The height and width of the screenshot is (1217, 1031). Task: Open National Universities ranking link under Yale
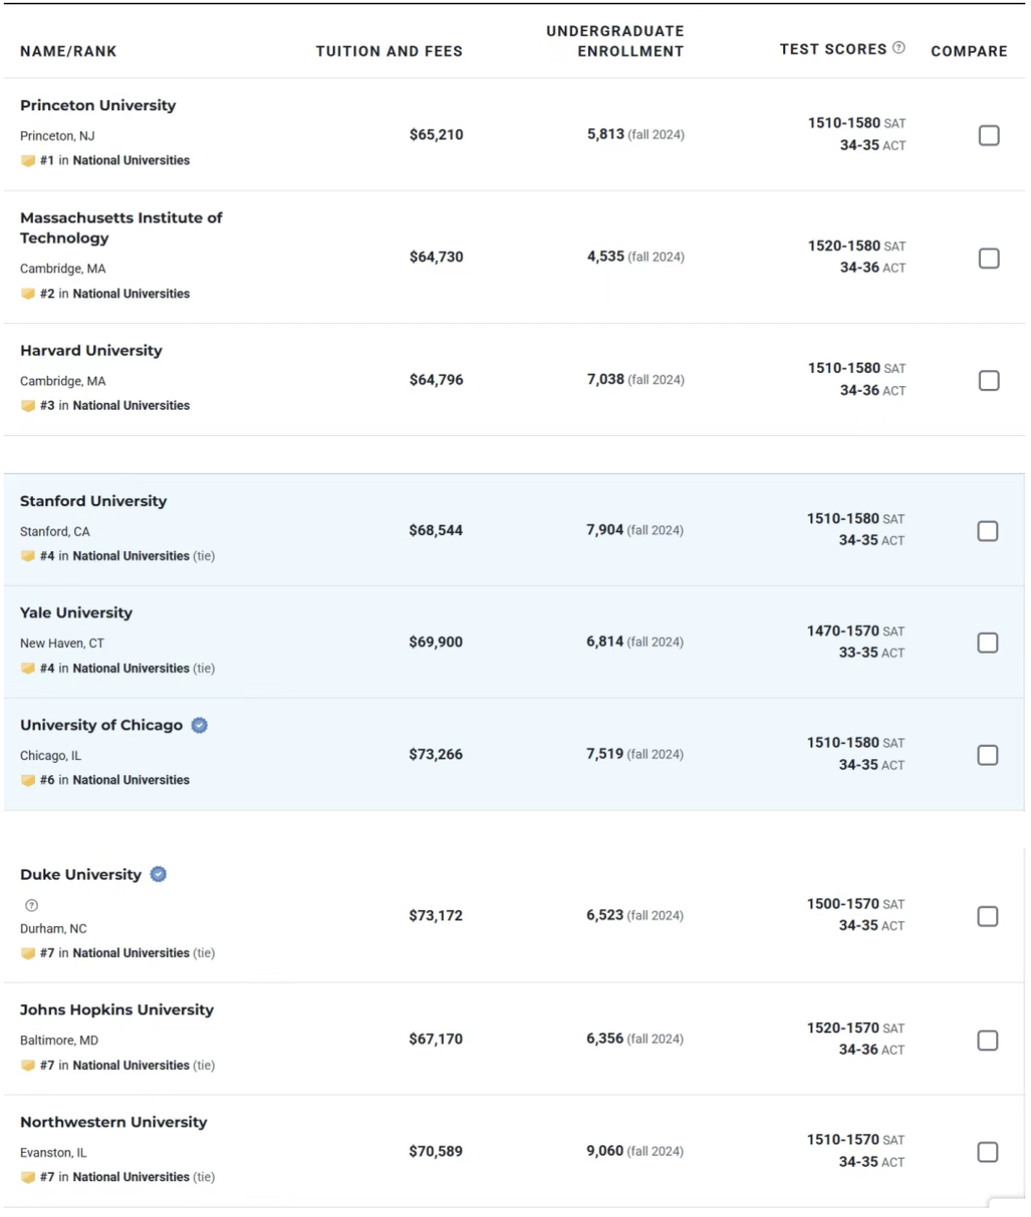coord(131,668)
